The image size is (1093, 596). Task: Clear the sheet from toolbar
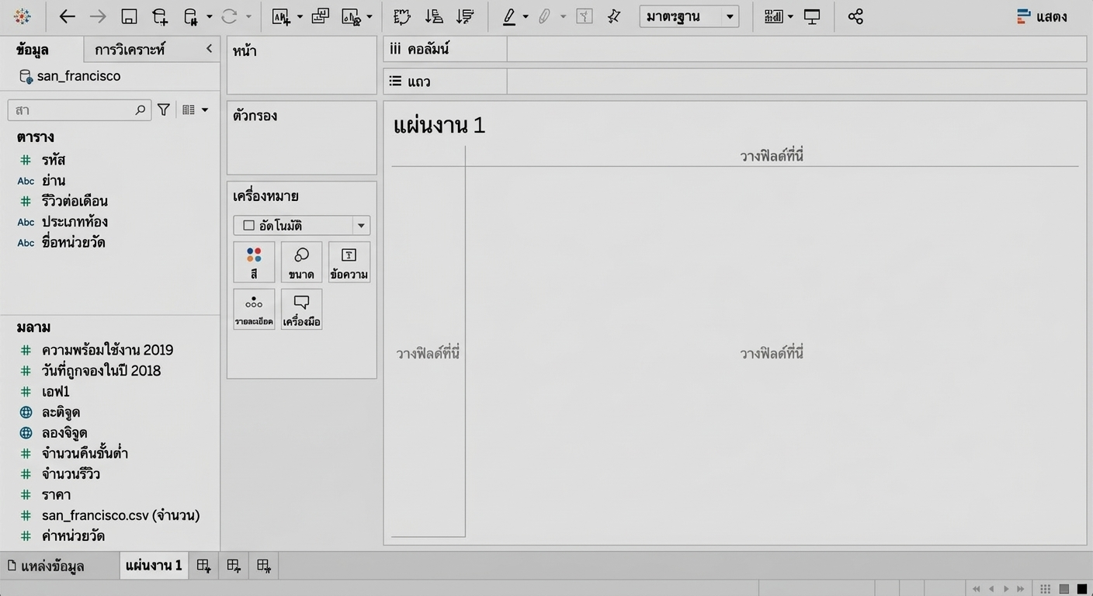click(352, 16)
